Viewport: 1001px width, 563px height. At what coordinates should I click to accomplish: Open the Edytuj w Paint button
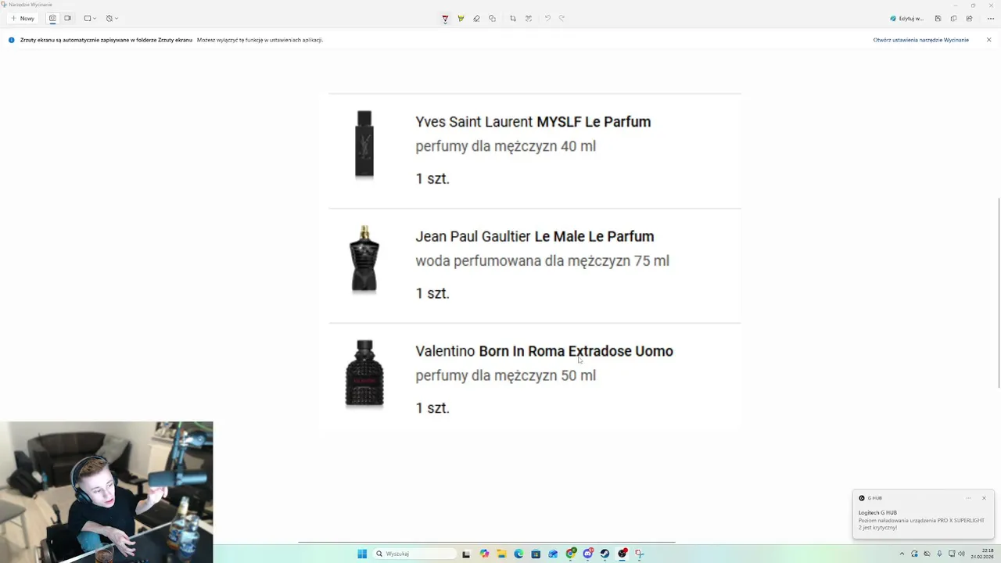coord(907,18)
